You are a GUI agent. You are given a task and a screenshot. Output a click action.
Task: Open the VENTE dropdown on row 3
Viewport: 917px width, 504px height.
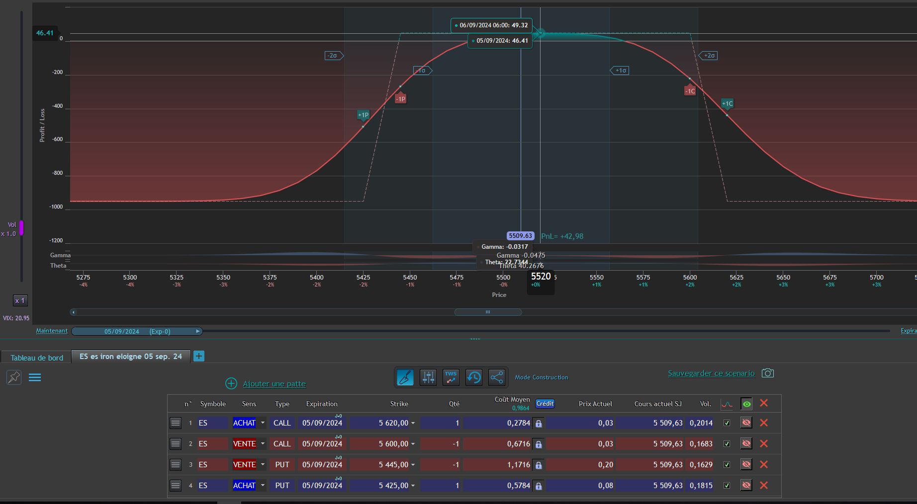[263, 465]
